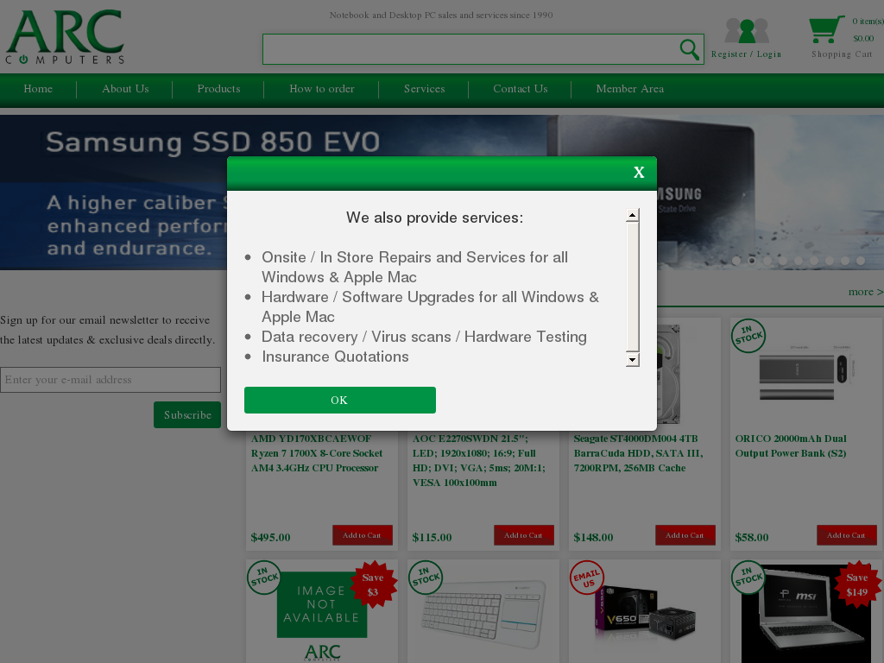Click the Logitech keyboard product image
Image resolution: width=884 pixels, height=663 pixels.
tap(484, 614)
